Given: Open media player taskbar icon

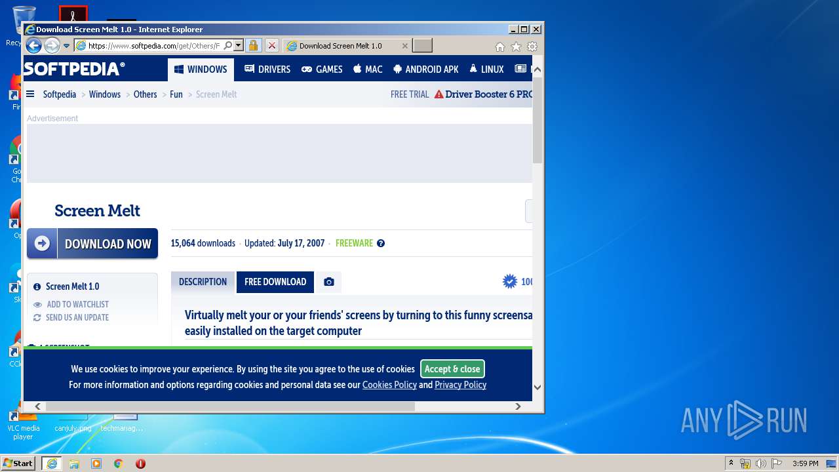Looking at the screenshot, I should pyautogui.click(x=96, y=463).
